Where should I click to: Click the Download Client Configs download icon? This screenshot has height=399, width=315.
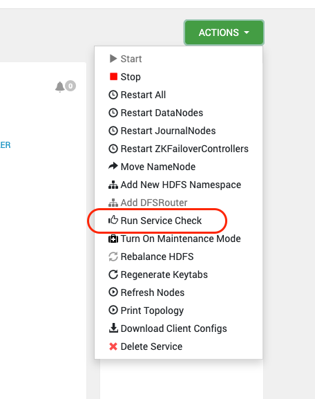coord(113,328)
